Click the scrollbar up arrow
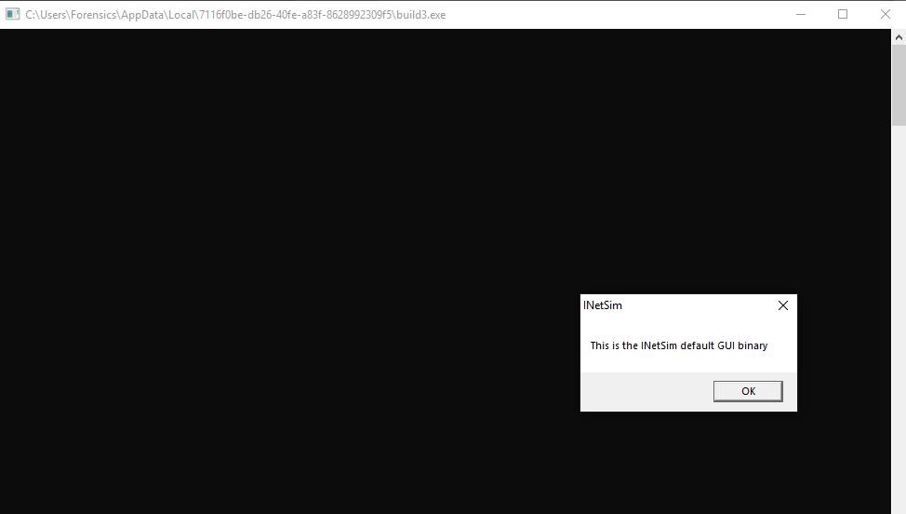This screenshot has height=514, width=906. pyautogui.click(x=899, y=37)
